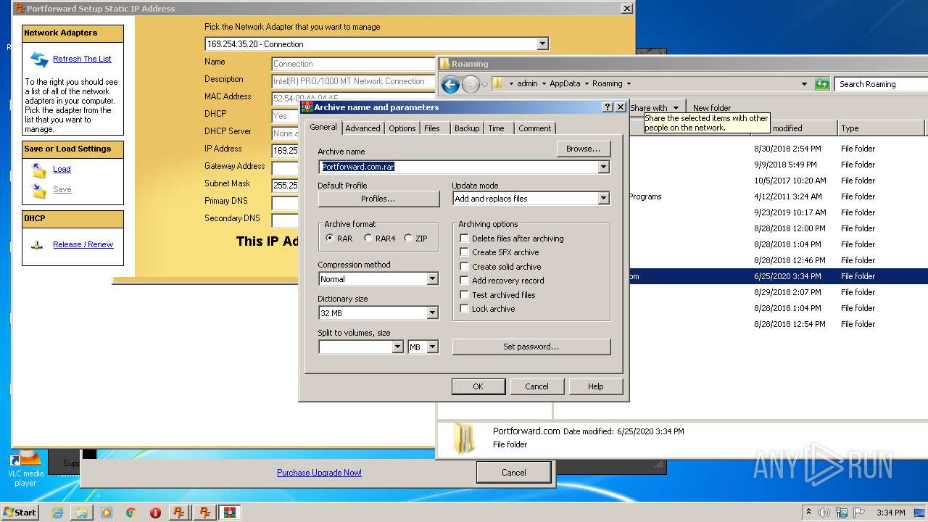The height and width of the screenshot is (522, 928).
Task: Open Internet Explorer from the taskbar
Action: [x=57, y=513]
